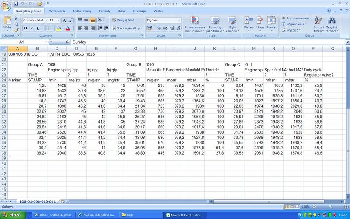Click the italic formatting icon

point(31,28)
